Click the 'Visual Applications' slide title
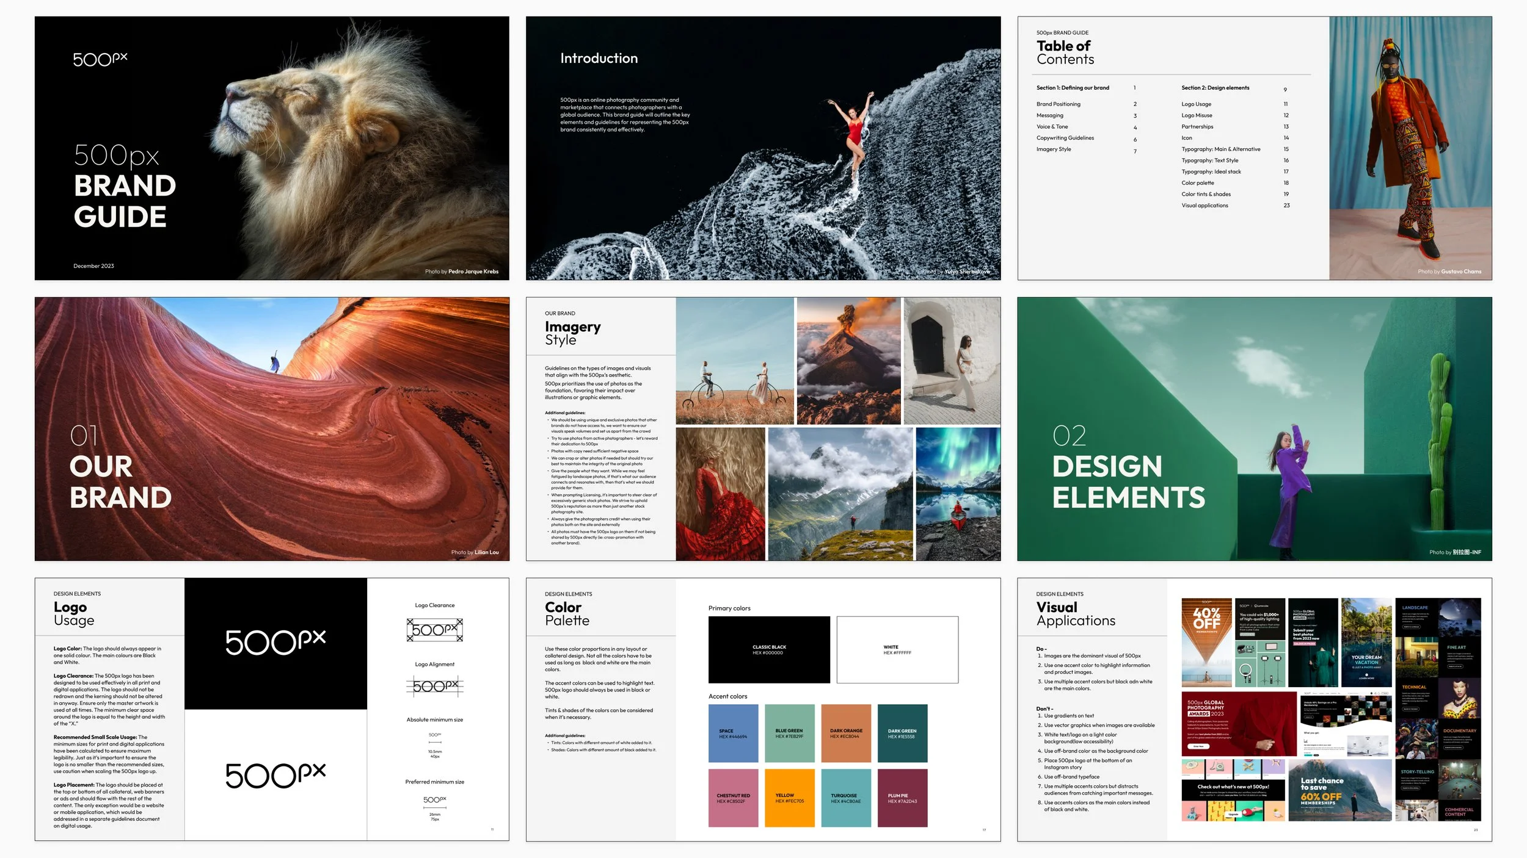1527x858 pixels. coord(1076,614)
